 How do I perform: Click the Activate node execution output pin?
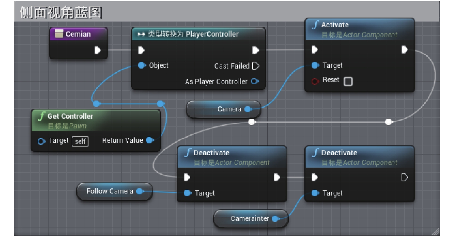(x=405, y=50)
